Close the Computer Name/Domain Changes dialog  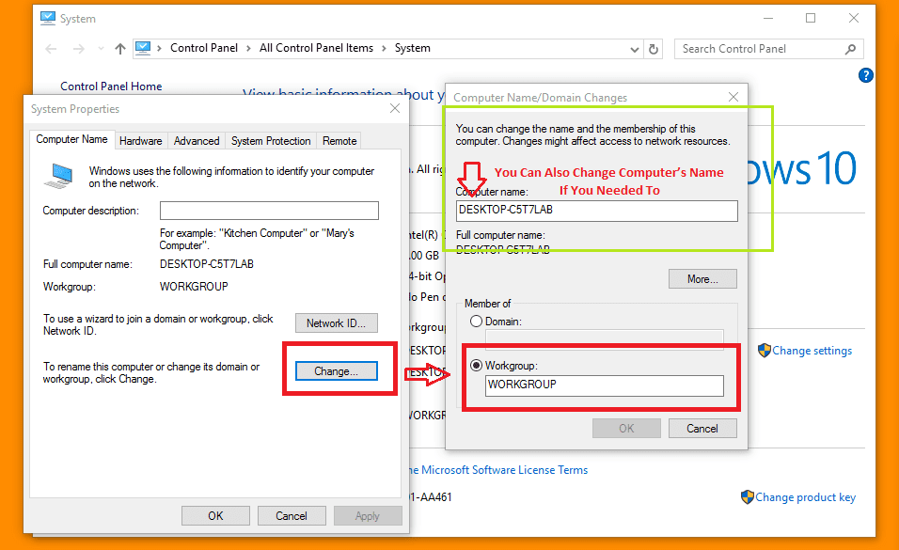coord(733,97)
